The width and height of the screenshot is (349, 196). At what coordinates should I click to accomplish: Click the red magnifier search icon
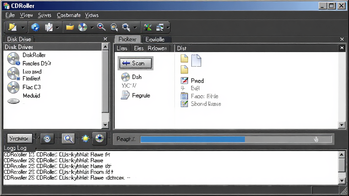click(x=101, y=27)
